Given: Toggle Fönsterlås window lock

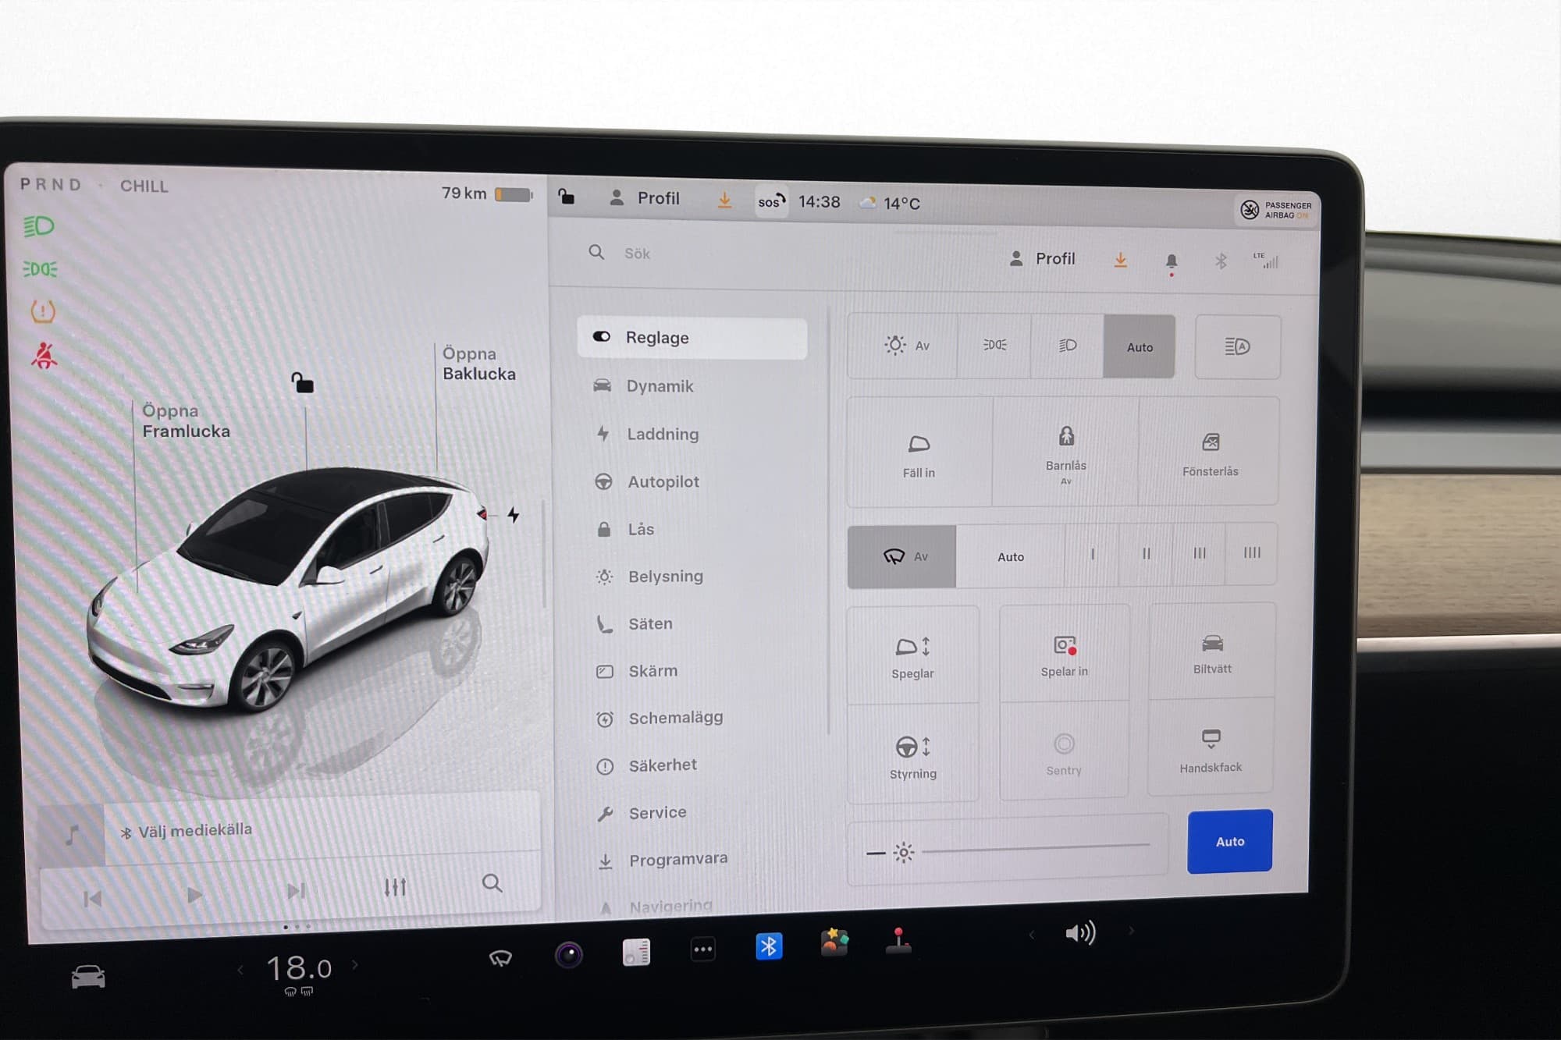Looking at the screenshot, I should tap(1210, 453).
